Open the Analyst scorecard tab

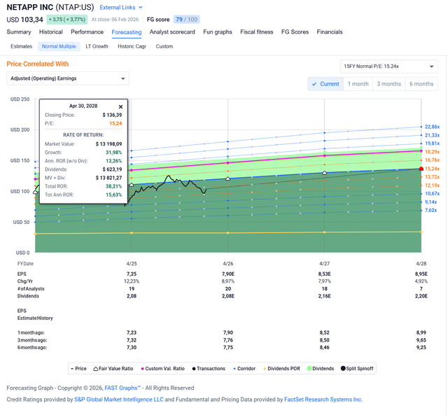coord(172,32)
